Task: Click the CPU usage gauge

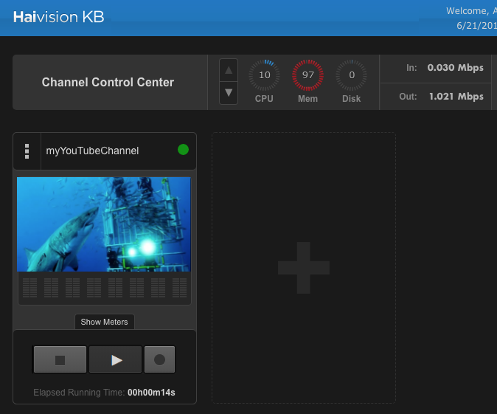Action: point(264,75)
